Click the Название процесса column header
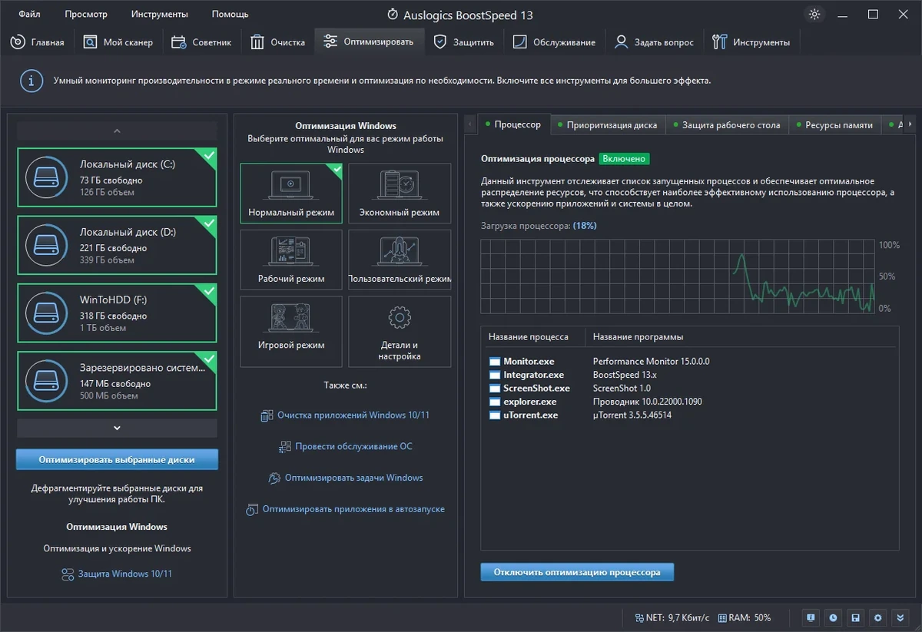The width and height of the screenshot is (922, 632). click(536, 337)
